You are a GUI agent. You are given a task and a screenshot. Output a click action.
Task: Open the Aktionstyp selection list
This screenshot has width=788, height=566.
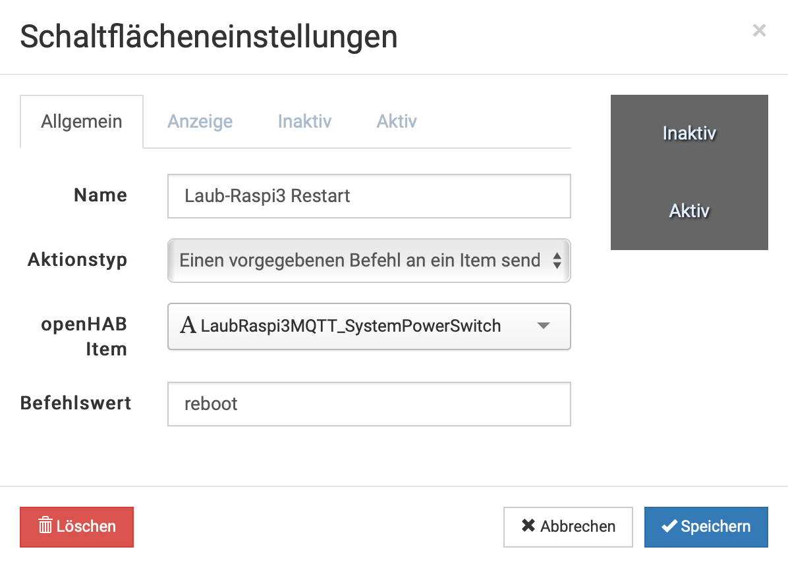coord(360,261)
